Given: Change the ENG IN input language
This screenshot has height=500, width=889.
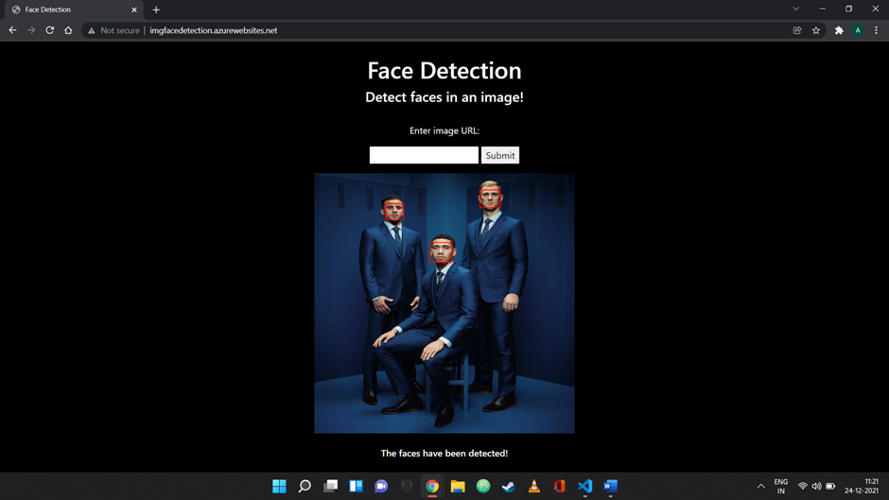Looking at the screenshot, I should pos(780,487).
